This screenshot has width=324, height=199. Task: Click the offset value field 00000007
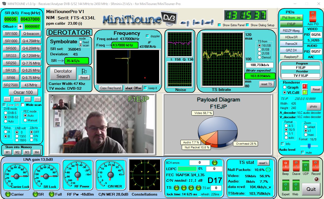pyautogui.click(x=32, y=27)
